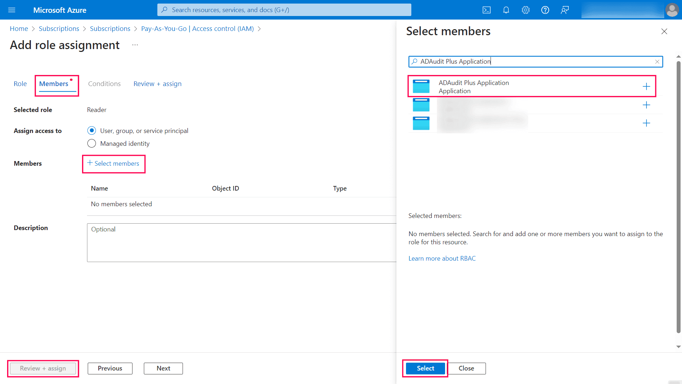Click the Next button
The height and width of the screenshot is (384, 682).
pyautogui.click(x=163, y=368)
